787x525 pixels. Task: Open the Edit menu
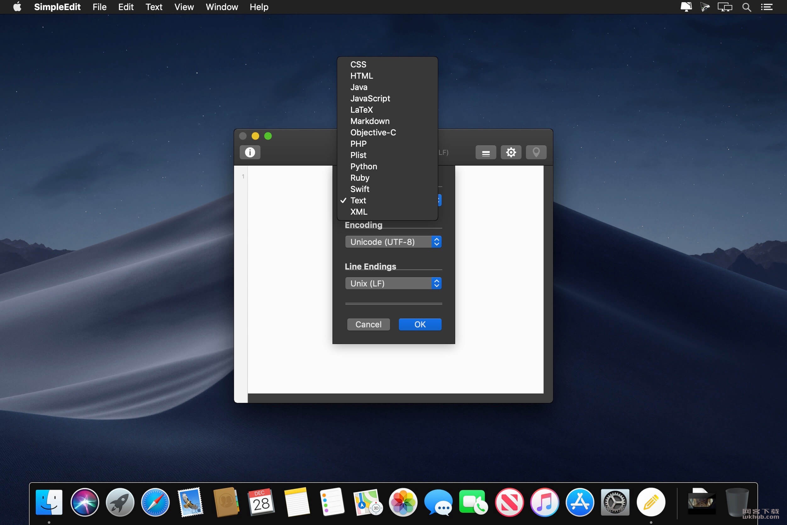point(126,7)
